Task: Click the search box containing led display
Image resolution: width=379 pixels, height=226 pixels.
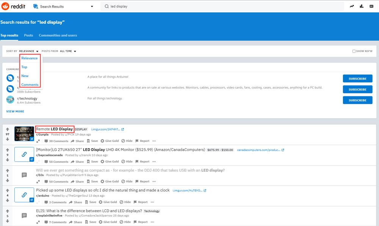Action: [x=222, y=6]
